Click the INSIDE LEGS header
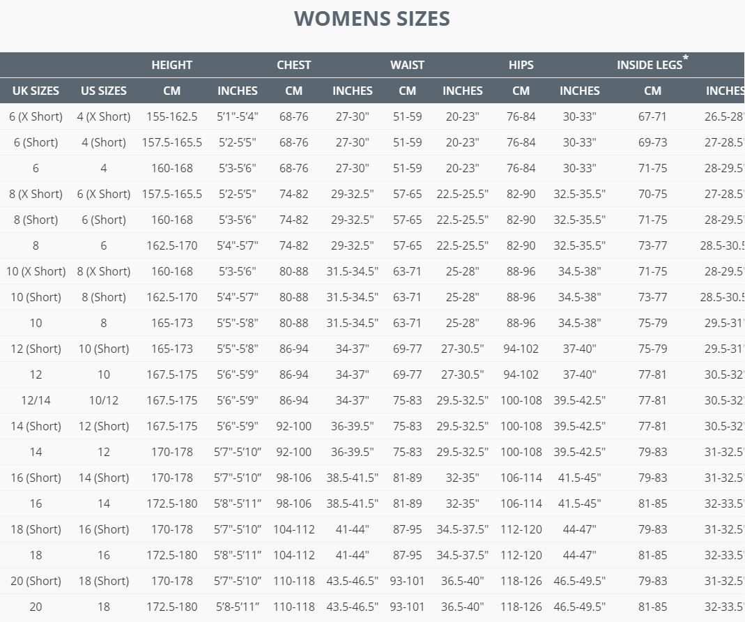The image size is (745, 622). (649, 65)
